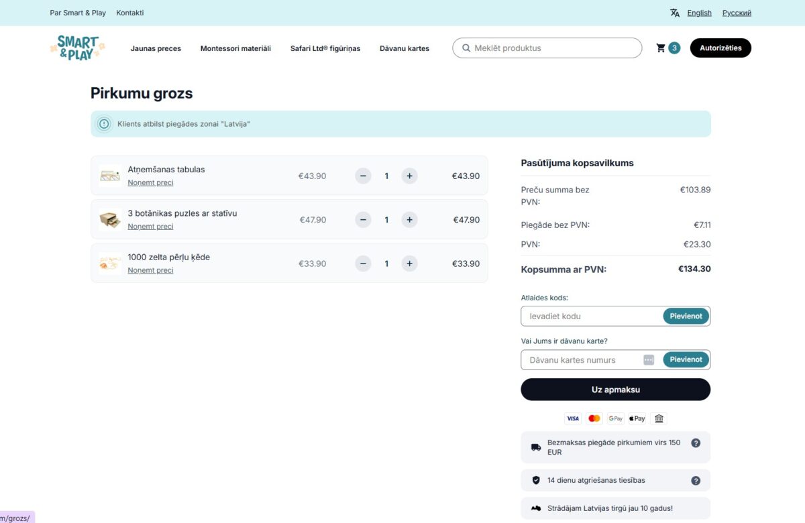Click the search magnifier icon
Image resolution: width=805 pixels, height=523 pixels.
(x=466, y=48)
